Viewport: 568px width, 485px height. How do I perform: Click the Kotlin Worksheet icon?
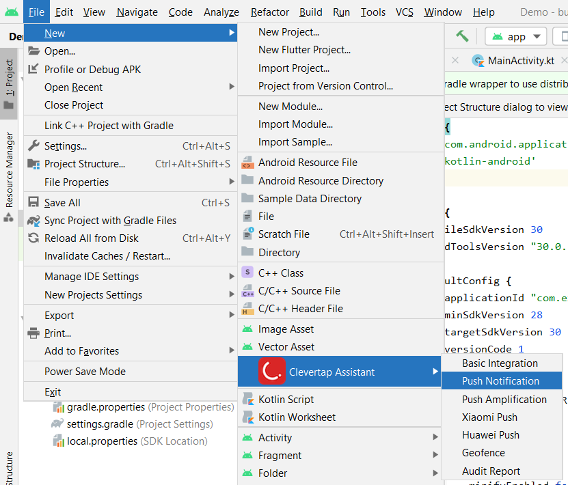[248, 417]
